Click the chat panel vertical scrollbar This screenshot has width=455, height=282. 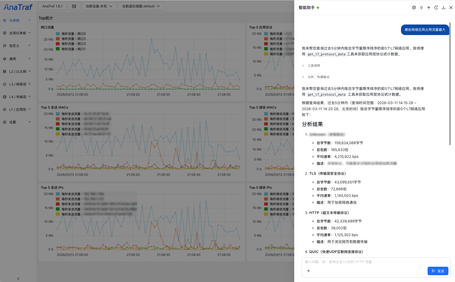450,84
